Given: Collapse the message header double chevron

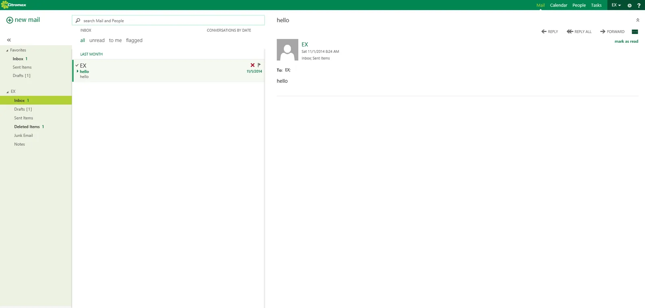Looking at the screenshot, I should click(638, 20).
